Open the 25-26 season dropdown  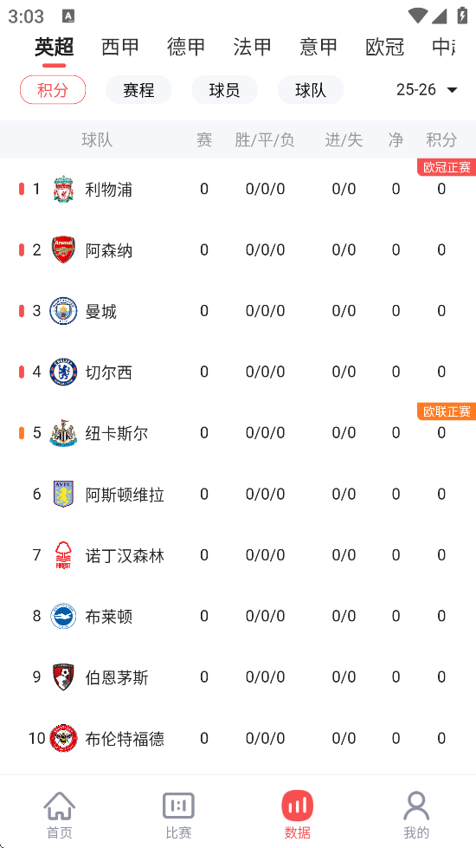pos(427,90)
